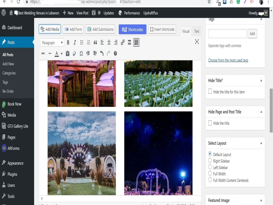The image size is (273, 205).
Task: Select Right Sidebar layout
Action: coord(210,160)
